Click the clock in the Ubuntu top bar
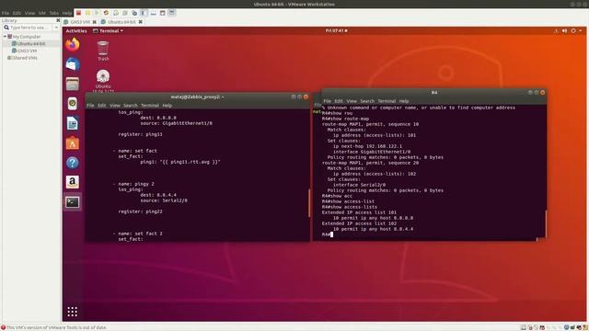Image resolution: width=589 pixels, height=331 pixels. tap(336, 30)
